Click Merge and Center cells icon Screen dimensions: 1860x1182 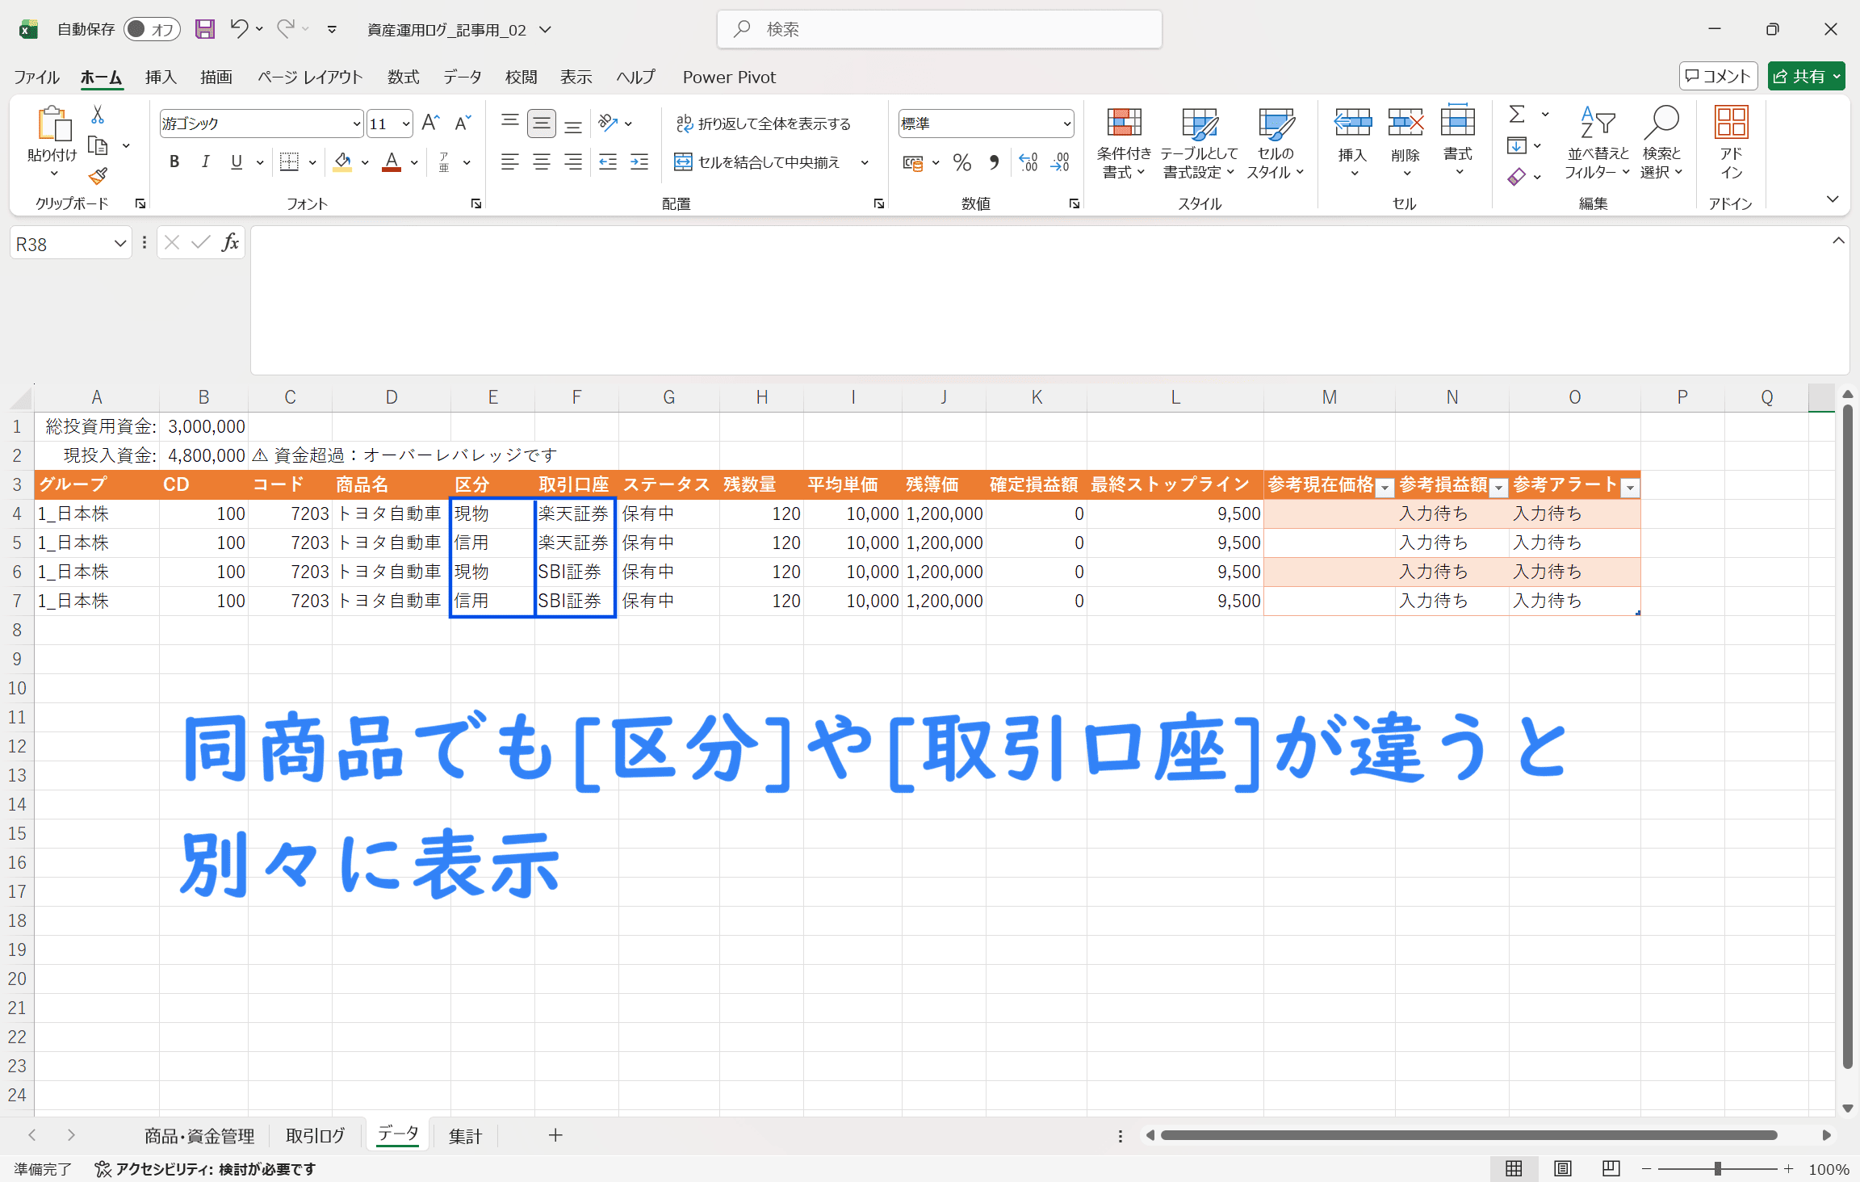click(x=683, y=162)
